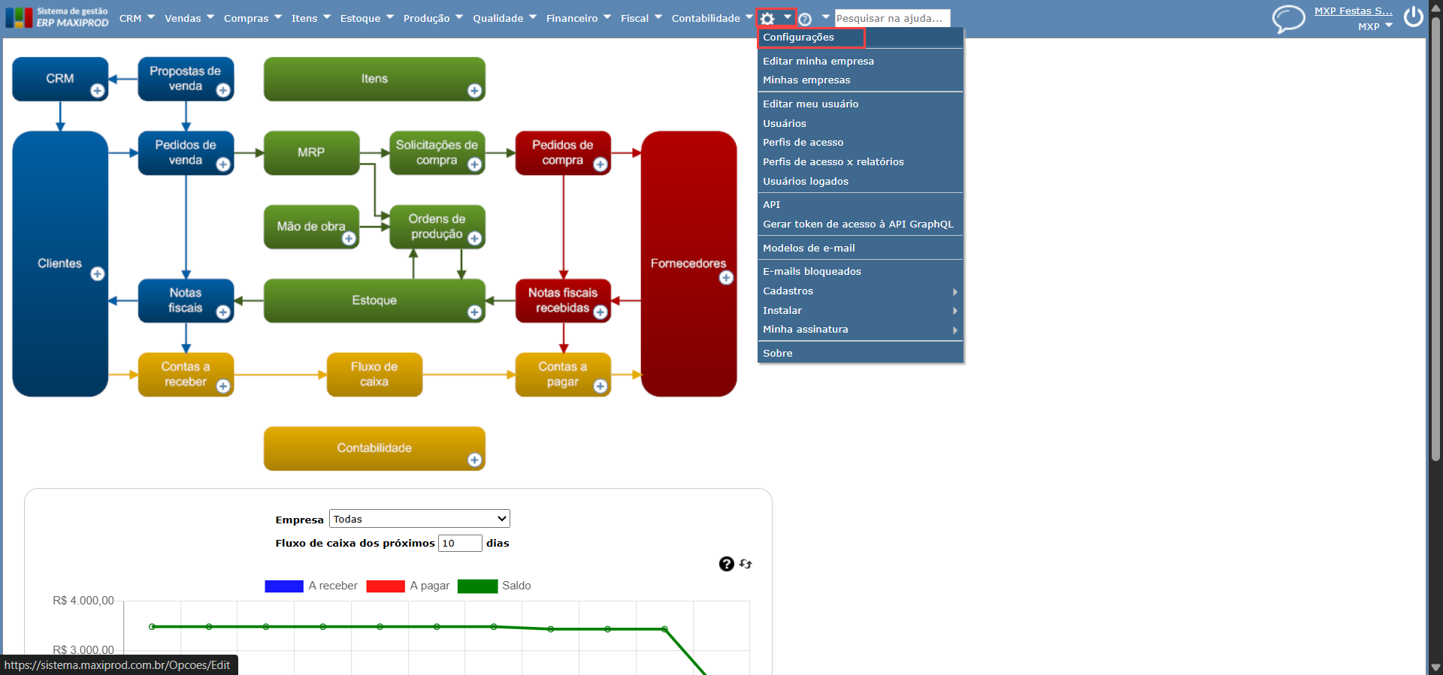The image size is (1443, 675).
Task: Open the chat speech bubble icon
Action: tap(1288, 18)
